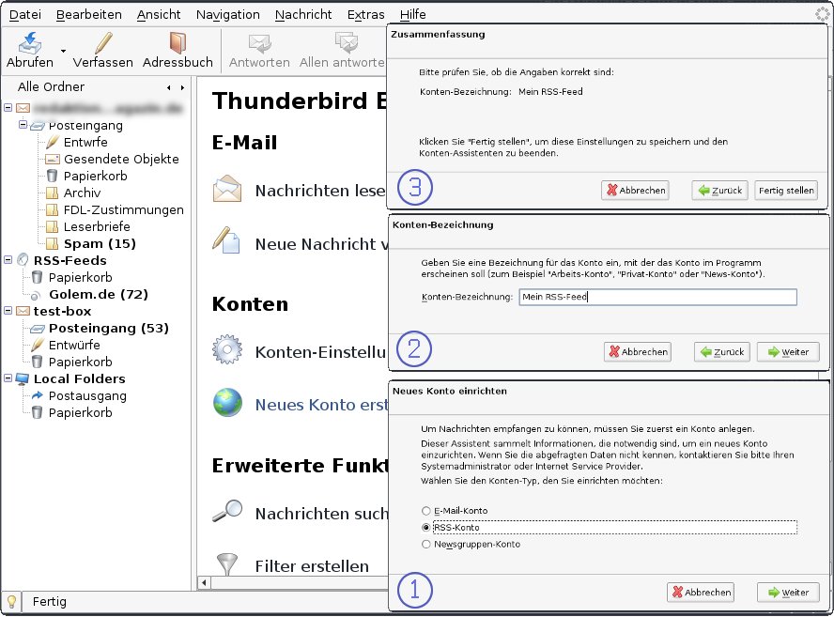Focus the Konten-Bezeichnung text field
This screenshot has width=834, height=617.
(x=658, y=297)
